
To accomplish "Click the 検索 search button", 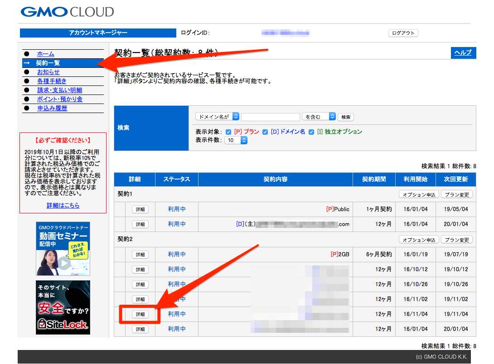I will (346, 117).
